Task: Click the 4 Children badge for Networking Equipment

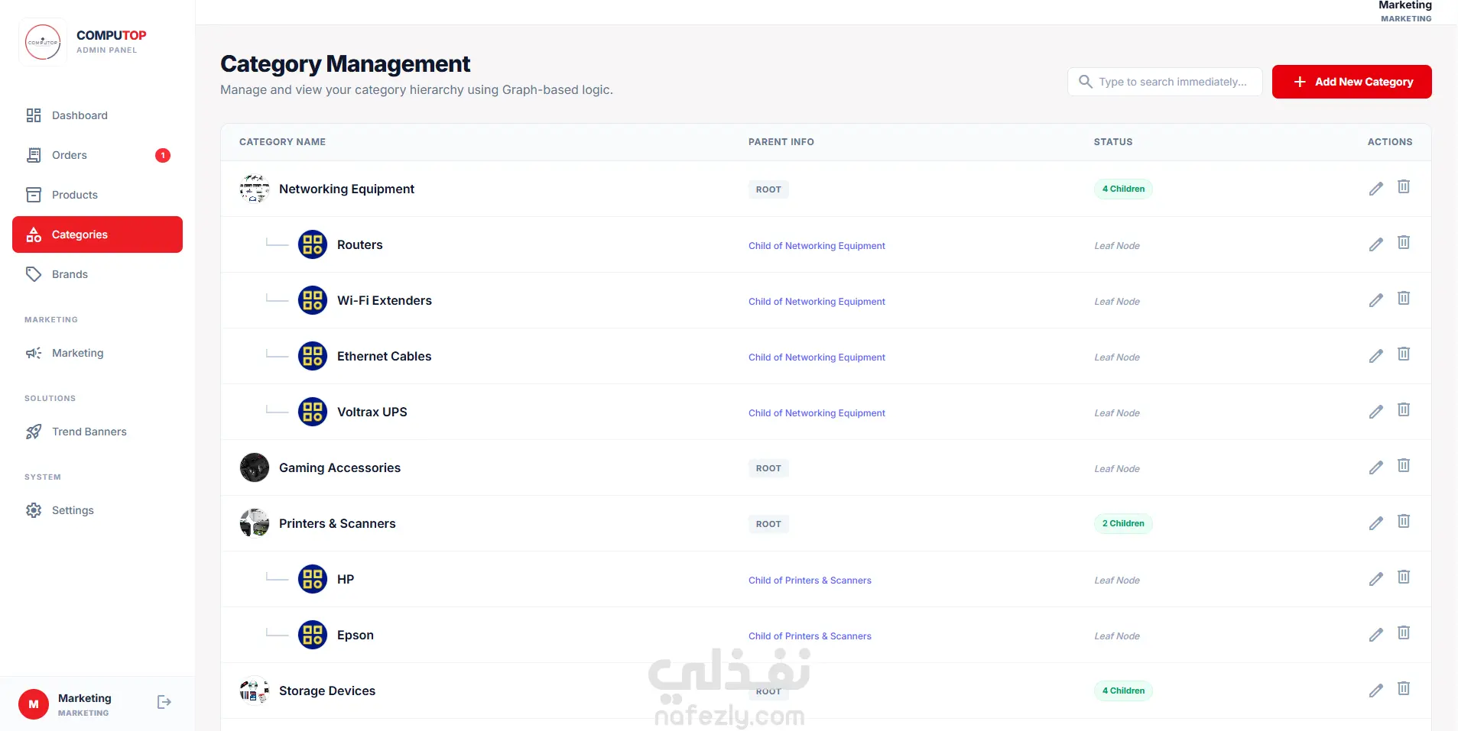Action: [1123, 189]
